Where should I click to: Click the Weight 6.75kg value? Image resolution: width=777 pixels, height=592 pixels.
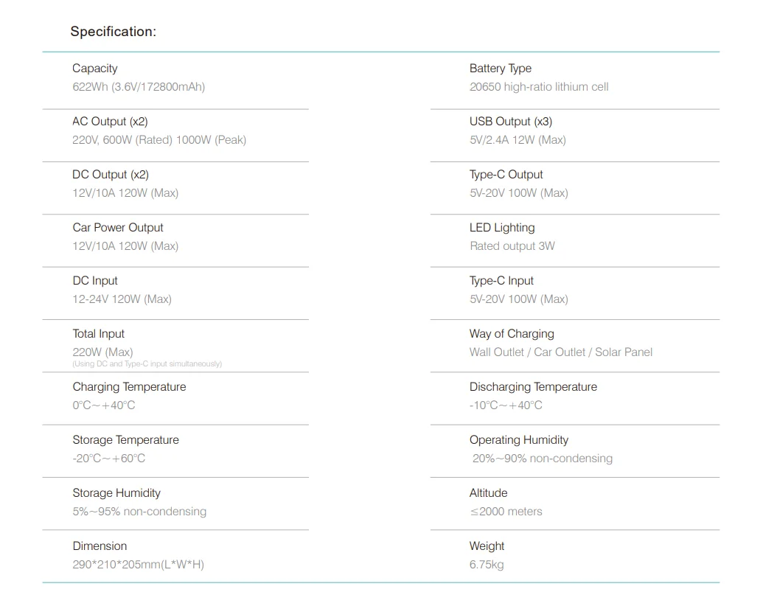point(487,564)
